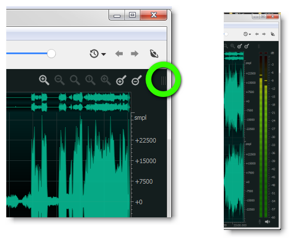Click the planet icon in left window
Image resolution: width=294 pixels, height=243 pixels.
pyautogui.click(x=154, y=54)
